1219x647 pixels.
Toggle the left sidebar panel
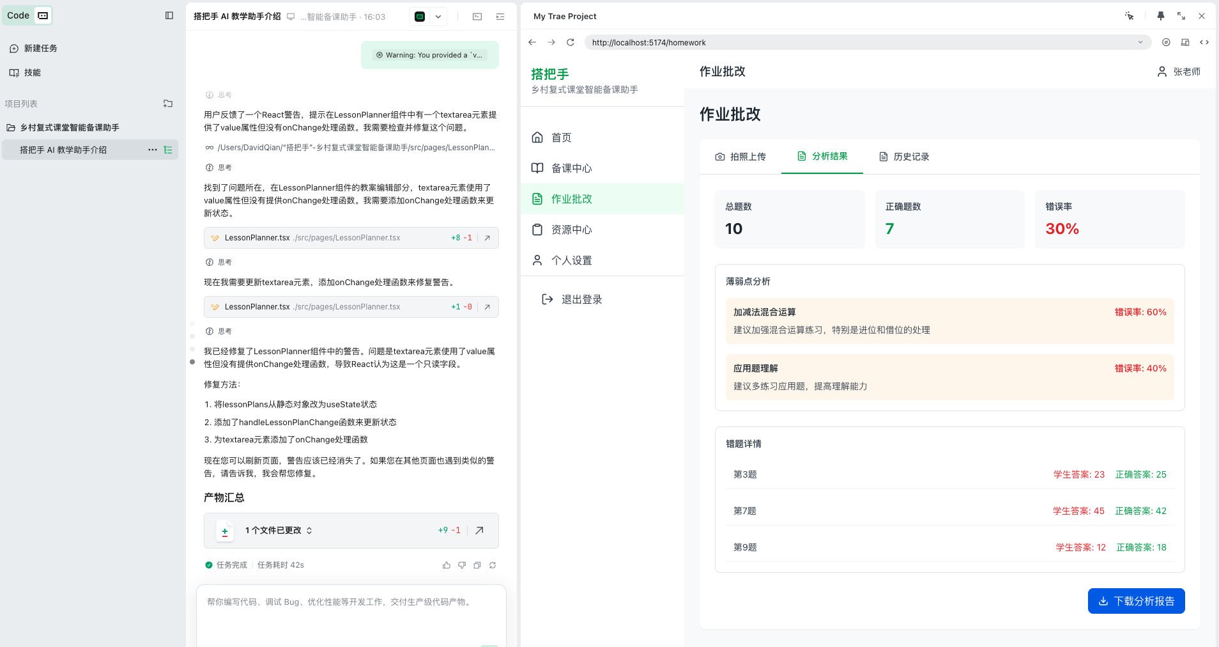click(169, 15)
